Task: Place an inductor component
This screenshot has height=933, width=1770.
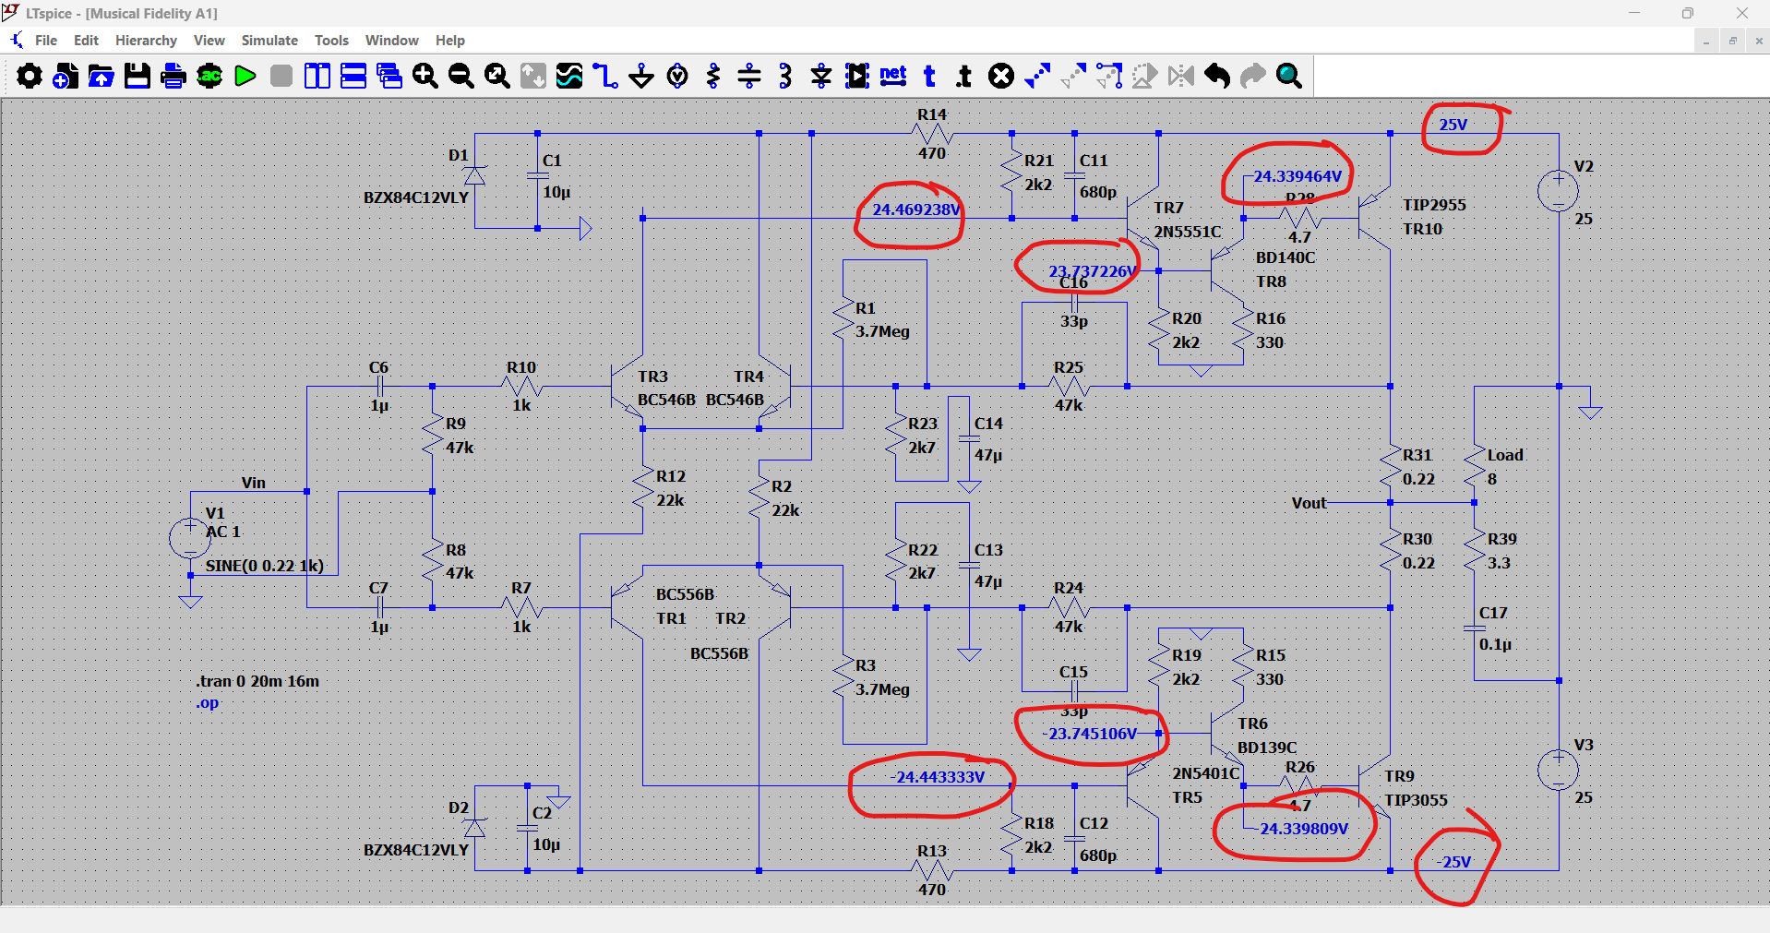Action: [x=785, y=76]
